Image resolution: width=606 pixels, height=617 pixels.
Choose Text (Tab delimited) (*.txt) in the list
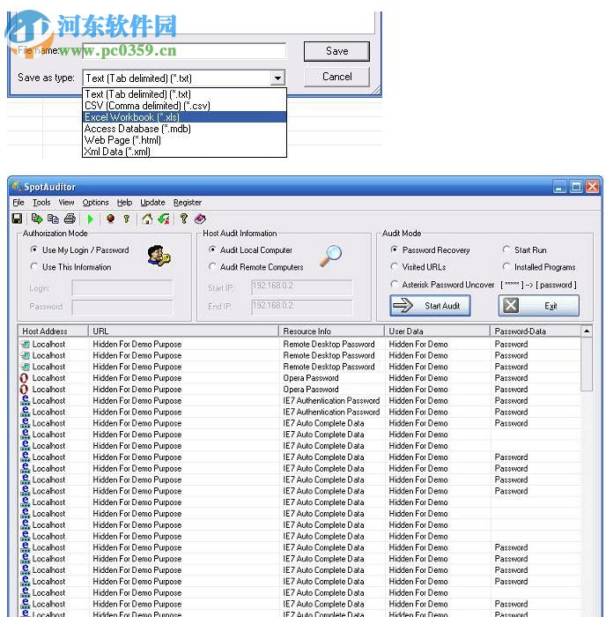pyautogui.click(x=184, y=94)
